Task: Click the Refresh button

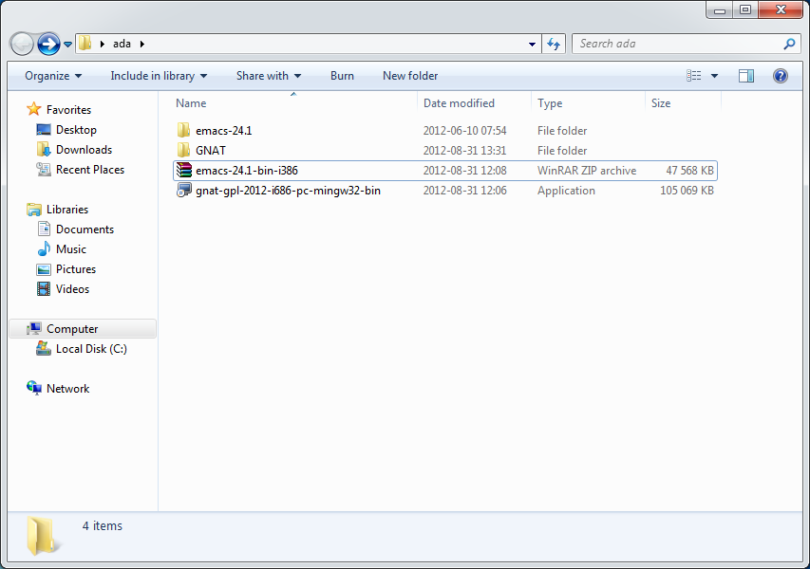Action: pos(554,45)
